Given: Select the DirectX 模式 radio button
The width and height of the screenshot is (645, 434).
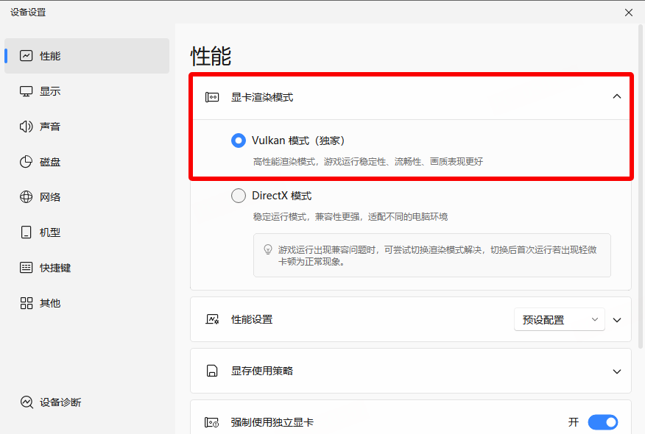Looking at the screenshot, I should point(239,196).
